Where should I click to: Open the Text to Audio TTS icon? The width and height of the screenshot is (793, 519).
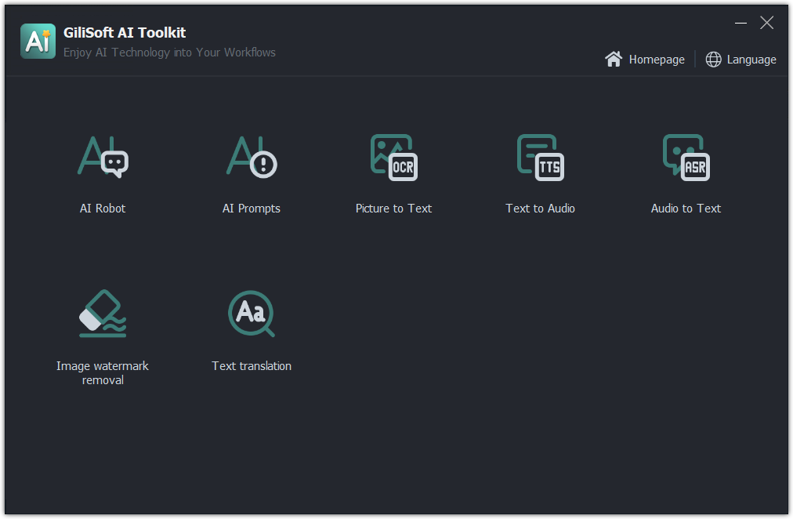(540, 158)
